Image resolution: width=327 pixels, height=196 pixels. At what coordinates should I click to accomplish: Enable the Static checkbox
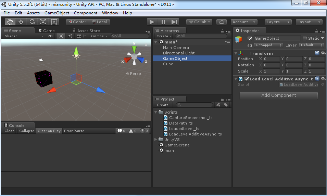pyautogui.click(x=305, y=38)
